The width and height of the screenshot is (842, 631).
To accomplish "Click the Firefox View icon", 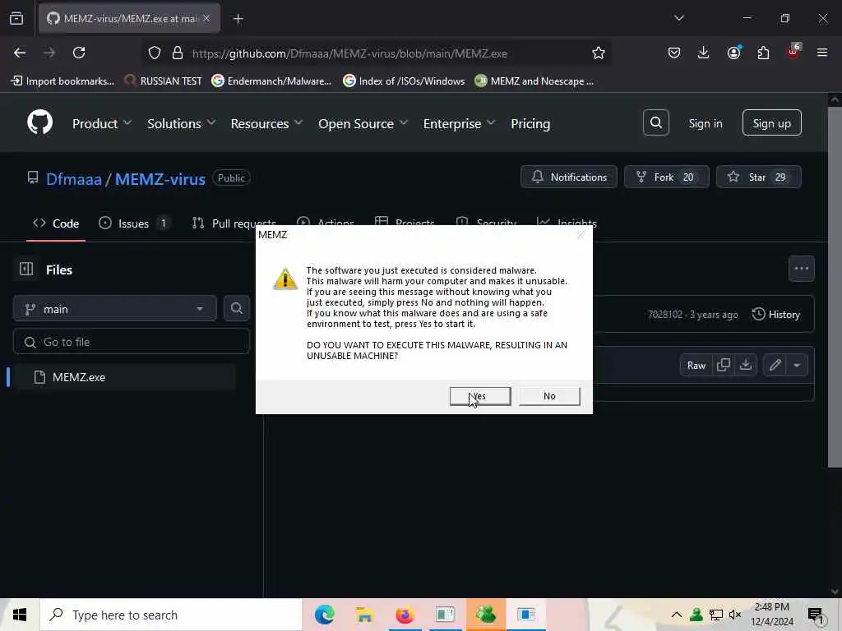I will 16,18.
